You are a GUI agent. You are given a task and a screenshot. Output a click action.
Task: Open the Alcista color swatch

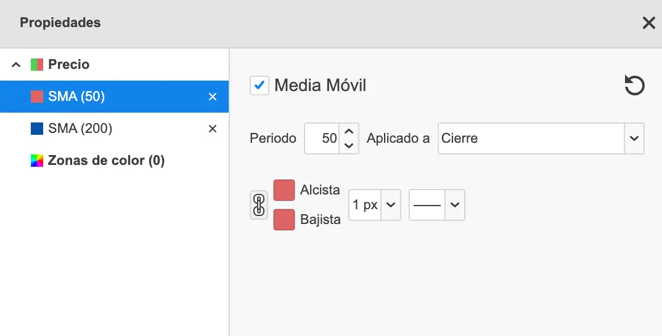[x=284, y=190]
